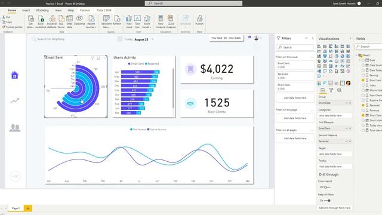Open the Format (paint roller) pane tab
The image size is (382, 215).
(x=331, y=90)
